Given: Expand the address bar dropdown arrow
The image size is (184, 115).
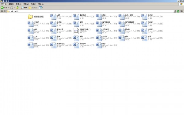Looking at the screenshot, I should (174, 11).
